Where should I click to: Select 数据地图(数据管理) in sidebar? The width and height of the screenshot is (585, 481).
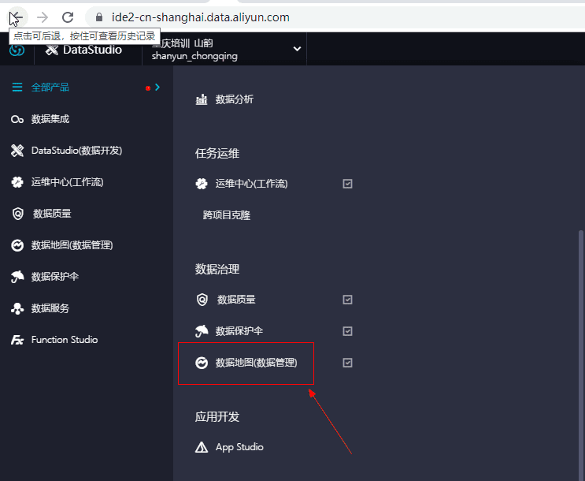tap(72, 245)
